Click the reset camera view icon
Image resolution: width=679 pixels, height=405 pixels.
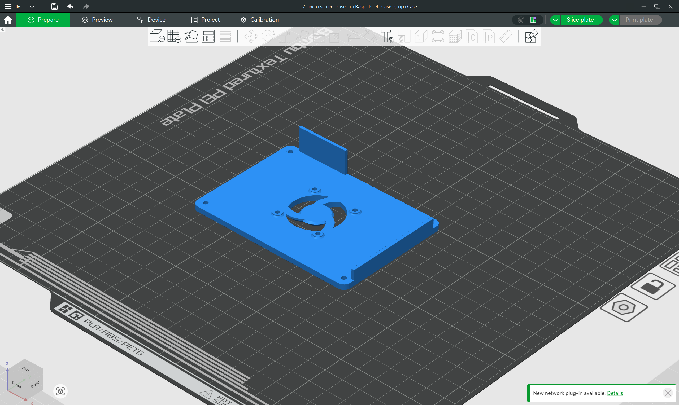(x=60, y=391)
